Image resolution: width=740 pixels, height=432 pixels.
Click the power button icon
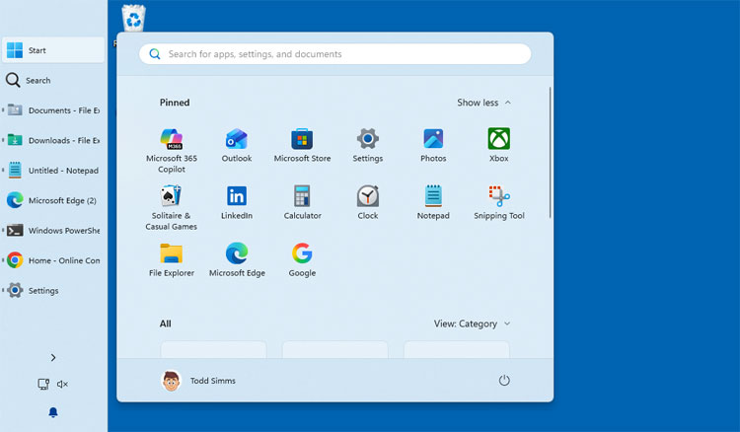tap(504, 380)
